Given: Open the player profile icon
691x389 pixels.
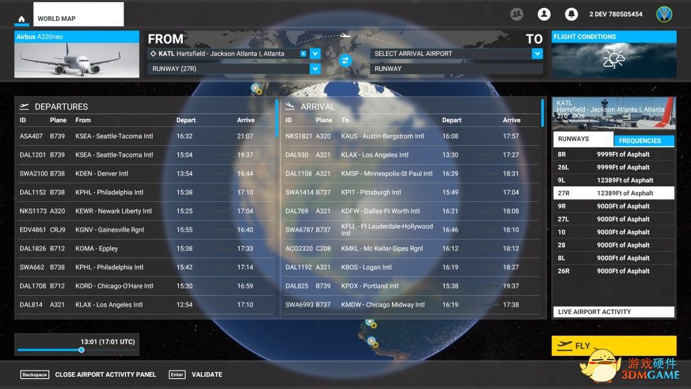Looking at the screenshot, I should pos(545,14).
